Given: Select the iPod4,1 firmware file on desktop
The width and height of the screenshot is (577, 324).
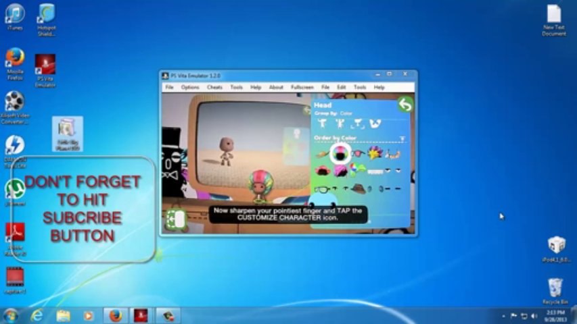Looking at the screenshot, I should pyautogui.click(x=556, y=250).
